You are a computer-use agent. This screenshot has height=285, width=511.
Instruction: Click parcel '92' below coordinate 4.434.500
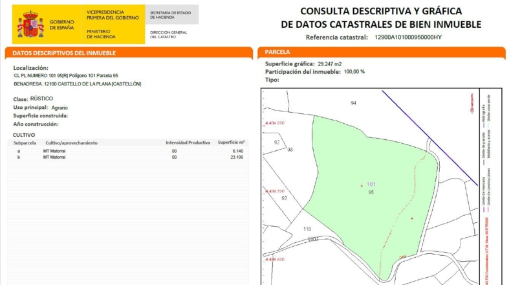(x=284, y=198)
